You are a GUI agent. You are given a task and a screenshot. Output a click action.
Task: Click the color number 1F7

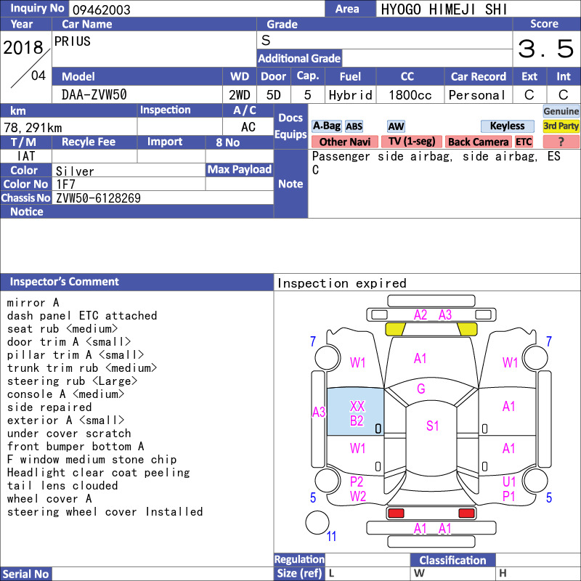(65, 184)
